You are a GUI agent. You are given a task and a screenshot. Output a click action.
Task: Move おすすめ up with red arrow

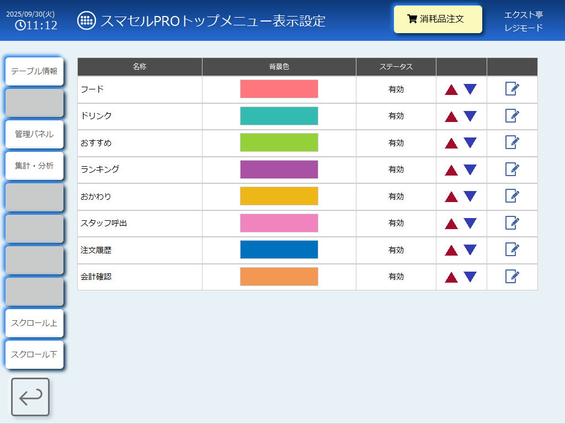tap(451, 144)
